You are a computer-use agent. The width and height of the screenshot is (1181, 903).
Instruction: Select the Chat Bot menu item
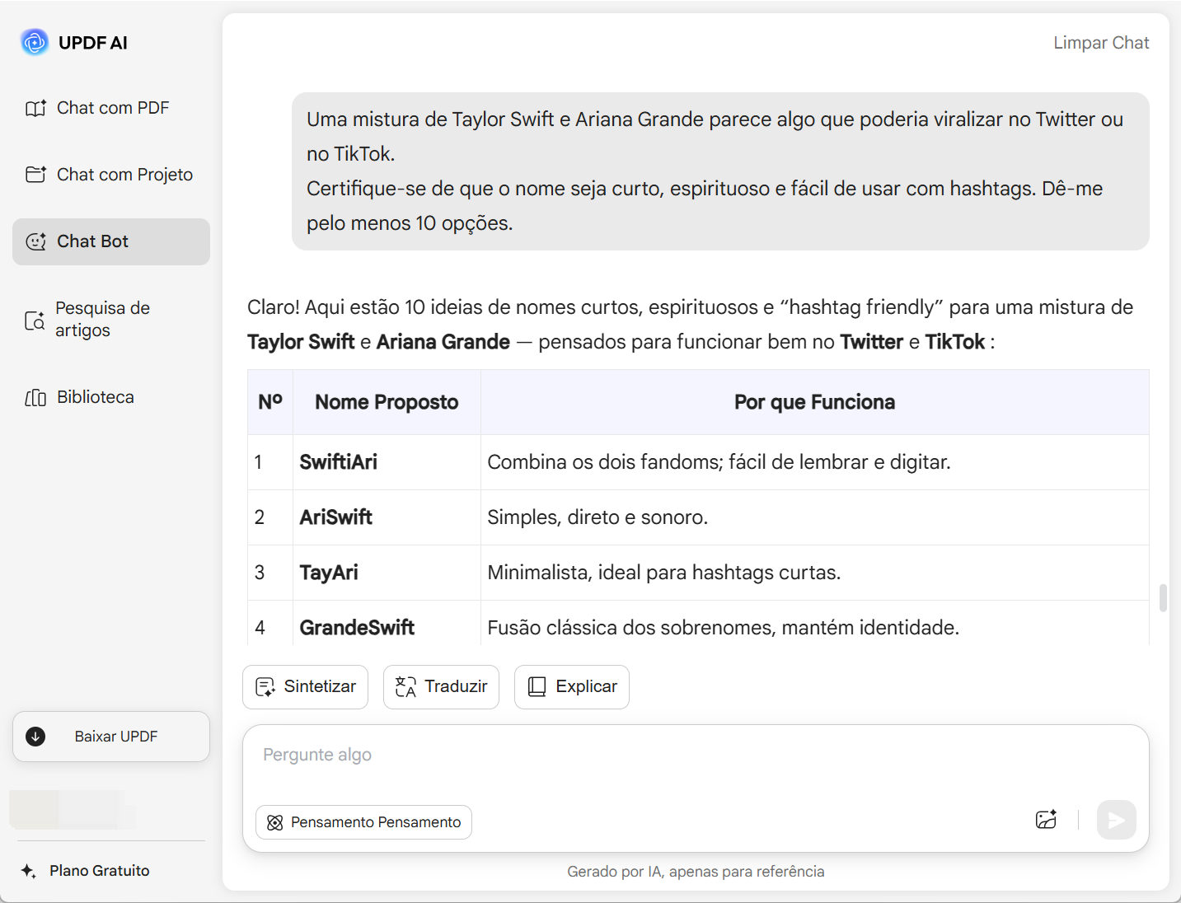[111, 241]
